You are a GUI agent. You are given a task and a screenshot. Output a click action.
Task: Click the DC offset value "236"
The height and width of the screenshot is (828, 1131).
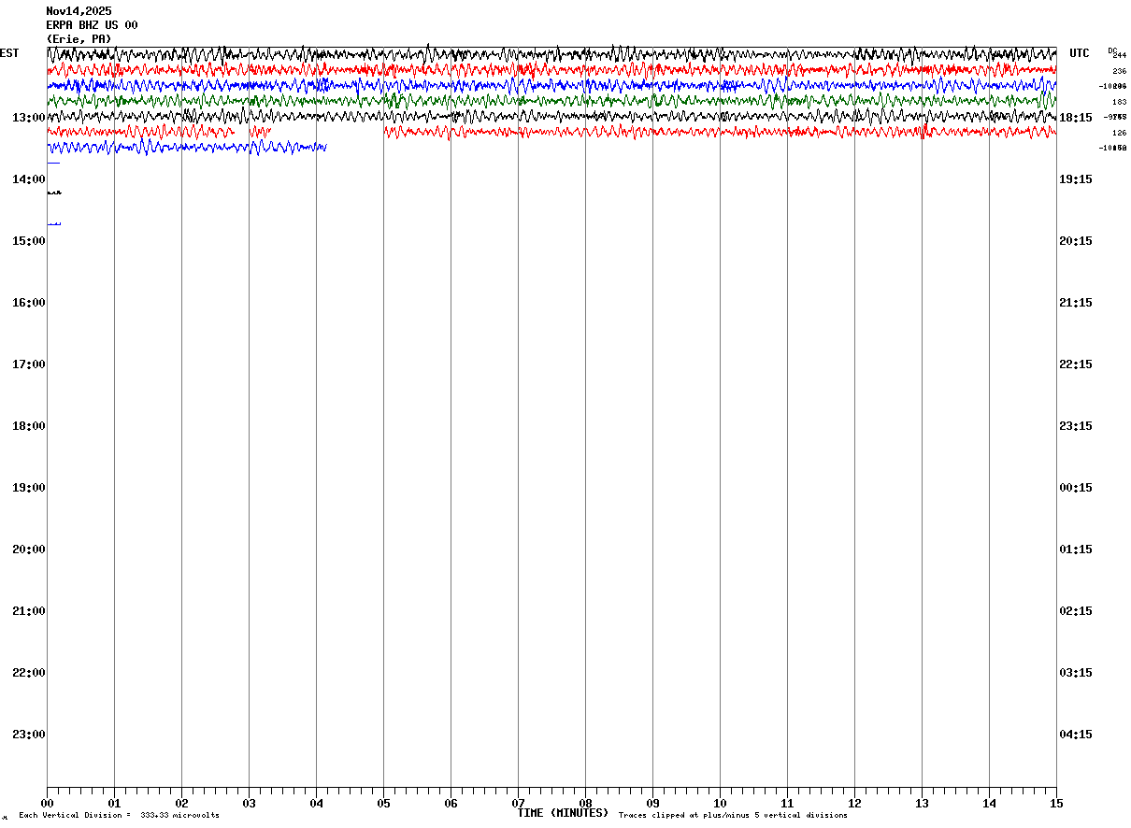point(1119,71)
